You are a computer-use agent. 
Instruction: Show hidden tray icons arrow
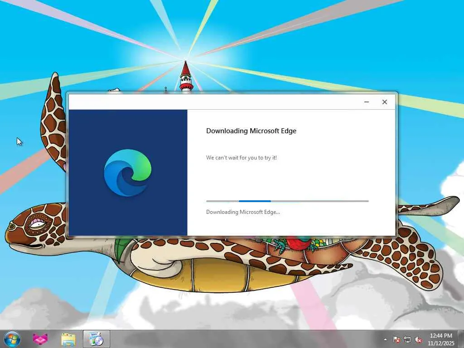[385, 340]
